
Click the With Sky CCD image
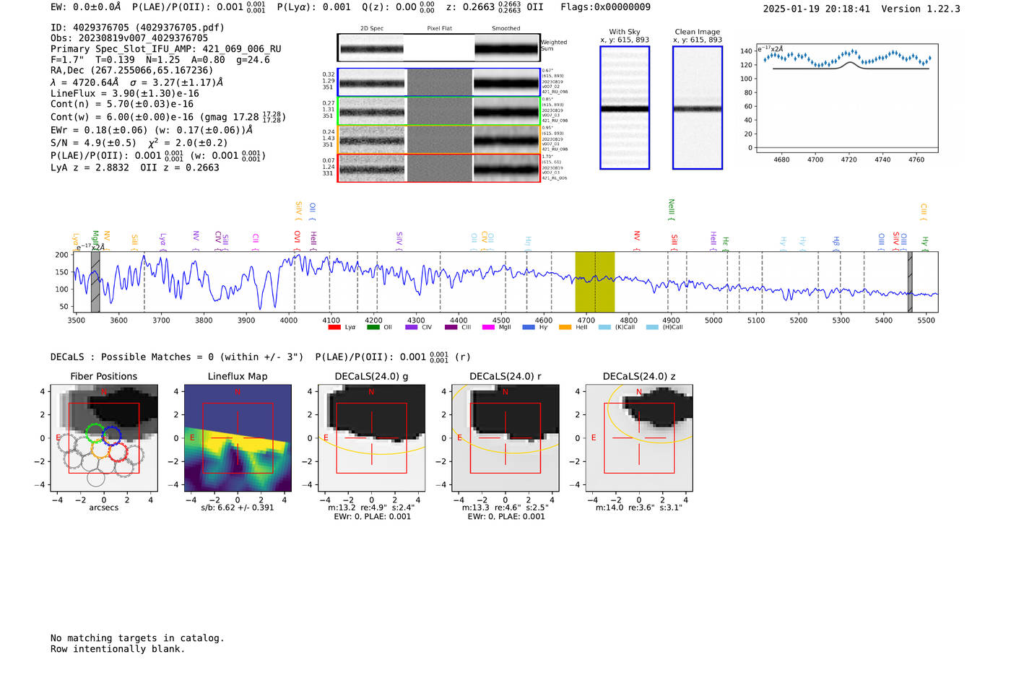tap(625, 108)
